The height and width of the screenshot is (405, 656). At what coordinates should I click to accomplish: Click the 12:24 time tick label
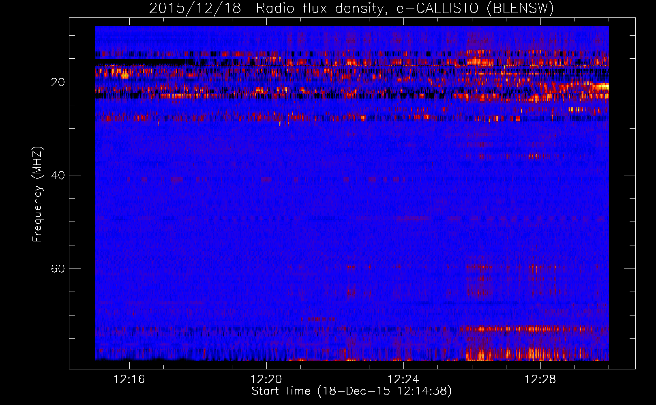tap(403, 379)
